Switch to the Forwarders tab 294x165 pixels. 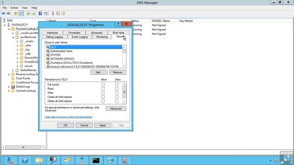(74, 33)
